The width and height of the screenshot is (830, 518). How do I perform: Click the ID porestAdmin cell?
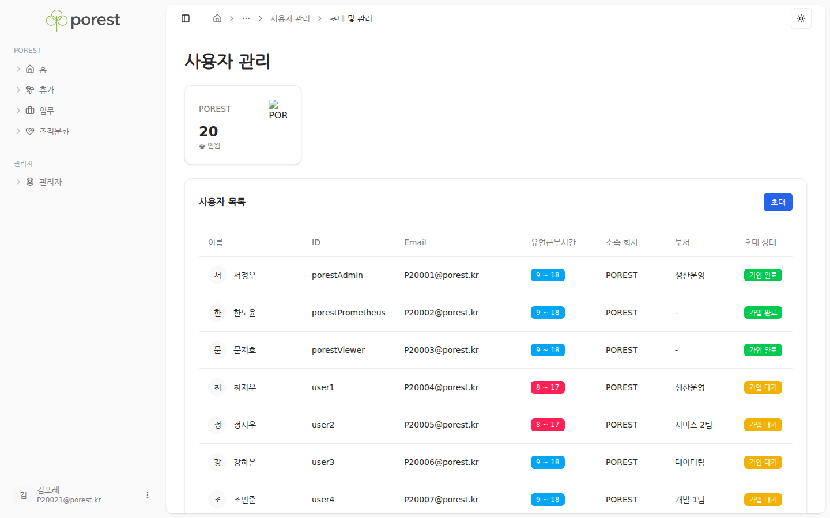pyautogui.click(x=337, y=275)
